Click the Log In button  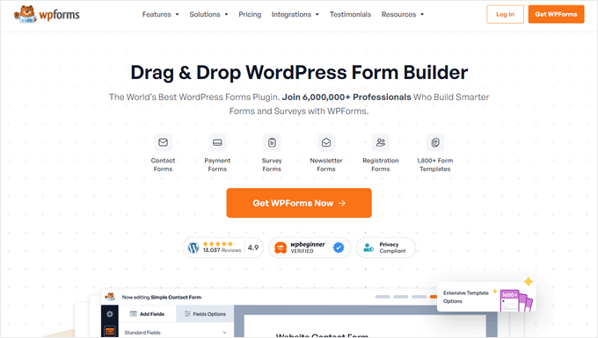click(505, 14)
